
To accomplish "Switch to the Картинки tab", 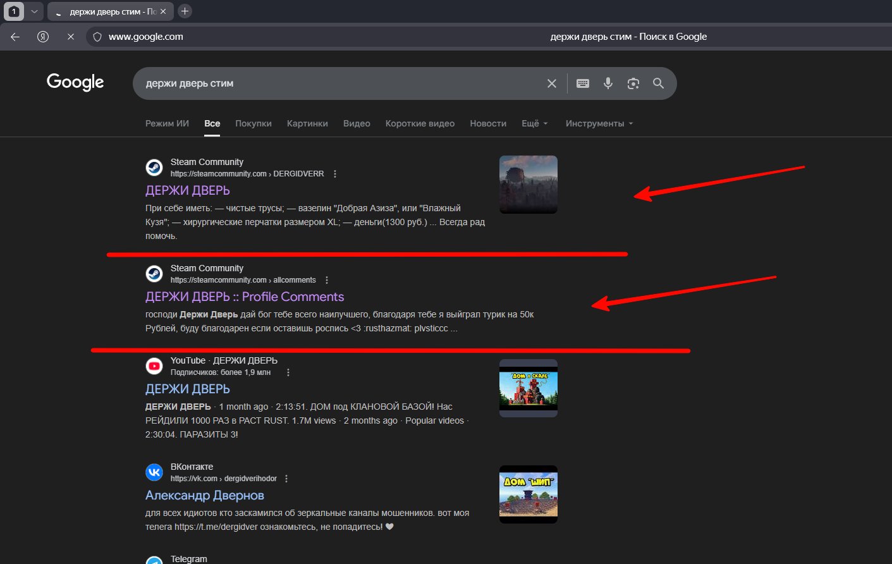I will click(307, 123).
